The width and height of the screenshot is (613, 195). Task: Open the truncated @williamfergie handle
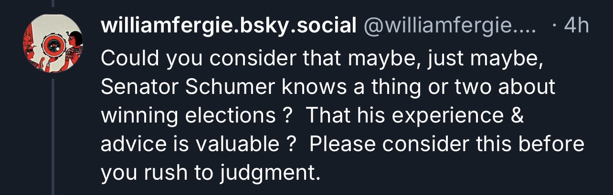click(x=450, y=27)
